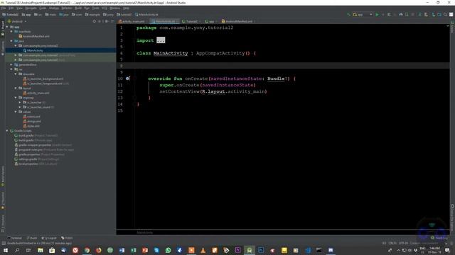Screen dimensions: 455x255
Task: Open Skype from the taskbar
Action: [156, 250]
